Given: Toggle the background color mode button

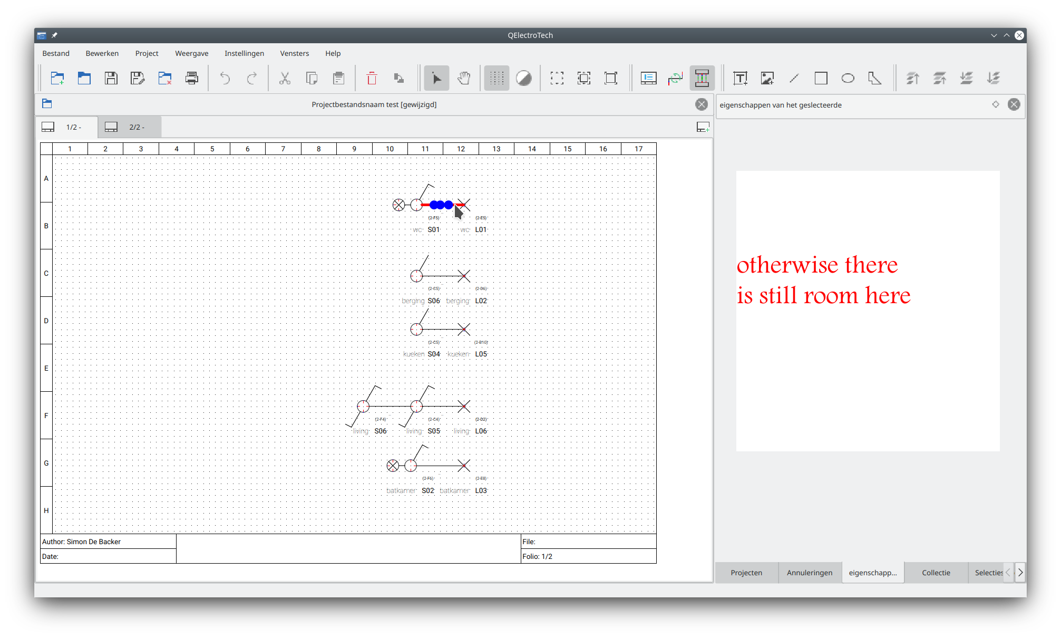Looking at the screenshot, I should pos(523,79).
